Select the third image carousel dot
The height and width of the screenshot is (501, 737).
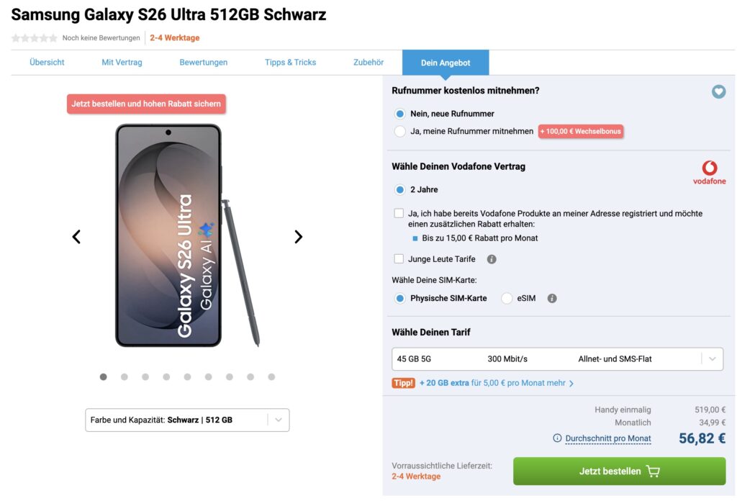[x=145, y=376]
